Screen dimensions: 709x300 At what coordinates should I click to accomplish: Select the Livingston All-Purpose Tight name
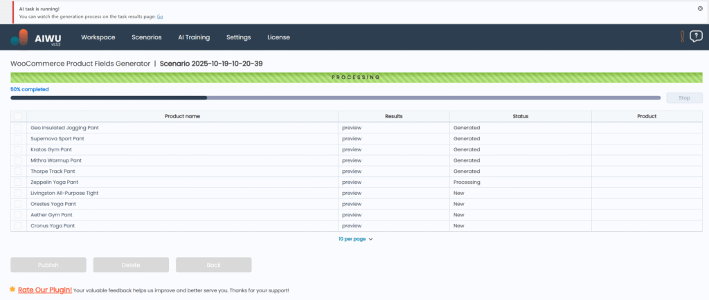coord(64,193)
